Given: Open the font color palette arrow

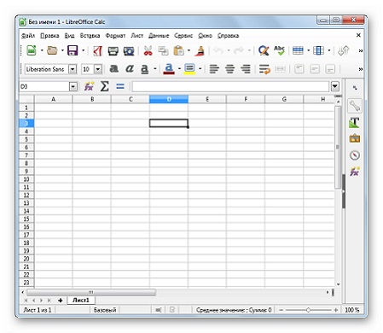Looking at the screenshot, I should (179, 69).
